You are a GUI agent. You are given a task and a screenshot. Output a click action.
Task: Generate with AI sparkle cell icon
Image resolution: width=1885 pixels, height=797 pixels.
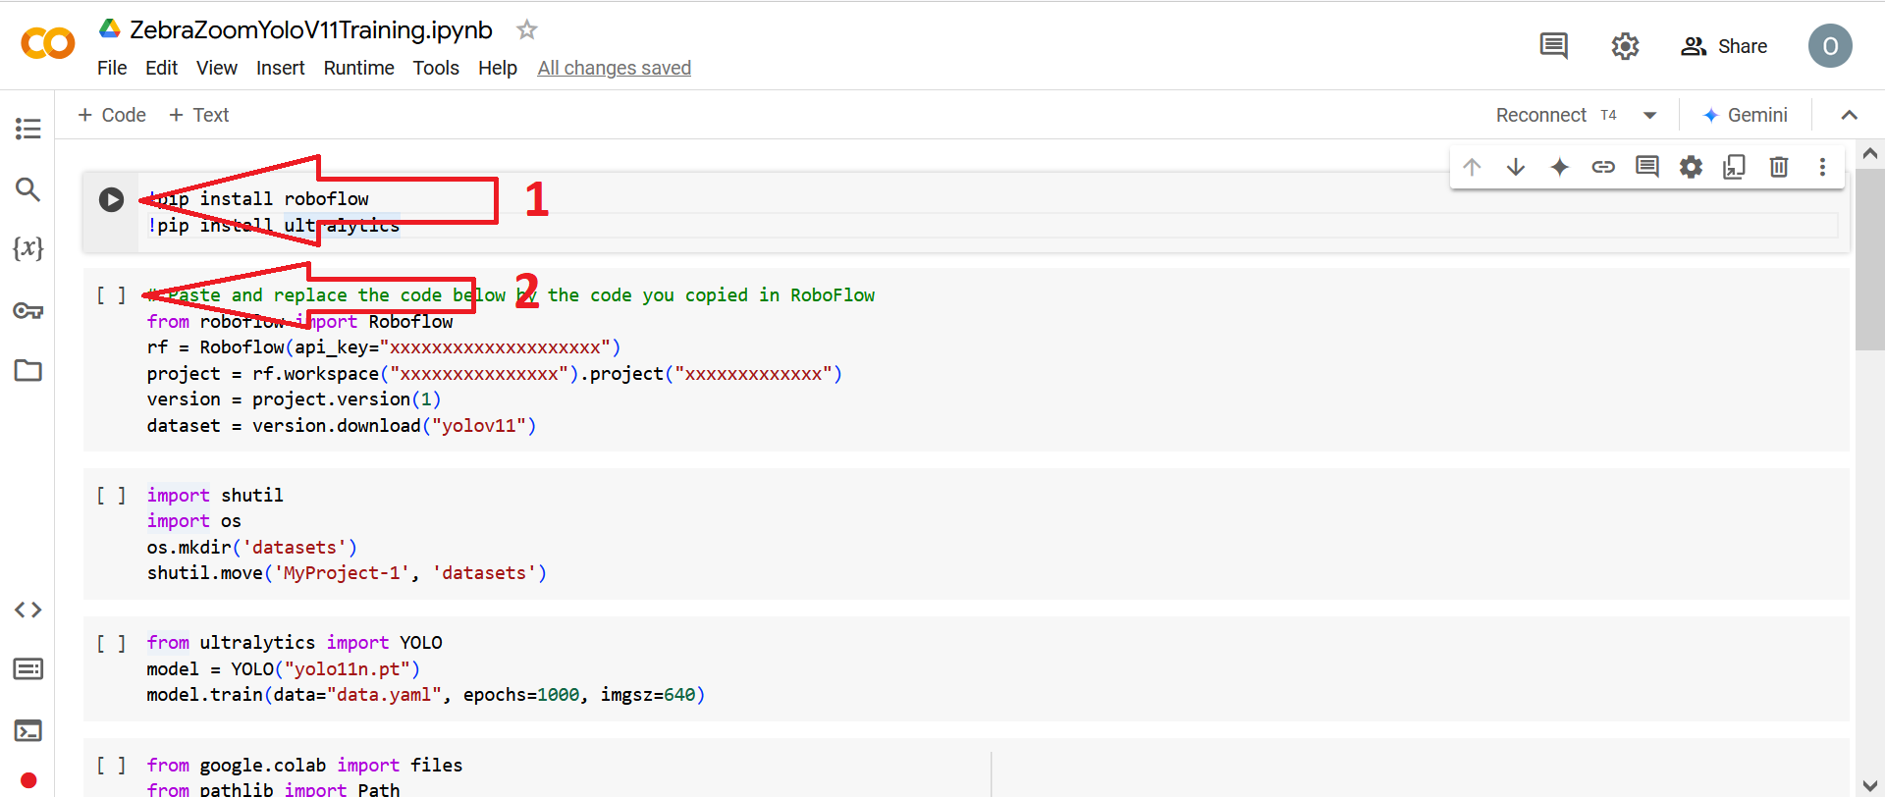pyautogui.click(x=1559, y=167)
